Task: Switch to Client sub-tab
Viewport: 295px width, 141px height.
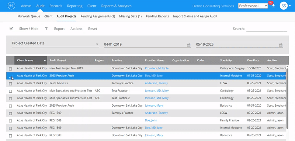Action: pos(48,16)
